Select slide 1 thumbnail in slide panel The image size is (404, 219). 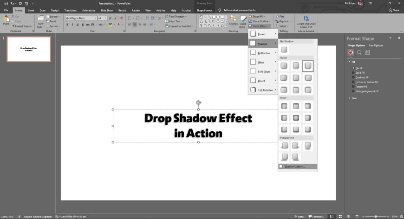pos(29,49)
